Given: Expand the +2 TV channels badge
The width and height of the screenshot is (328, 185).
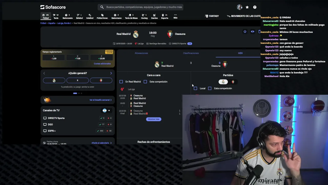Looking at the screenshot, I should (190, 44).
